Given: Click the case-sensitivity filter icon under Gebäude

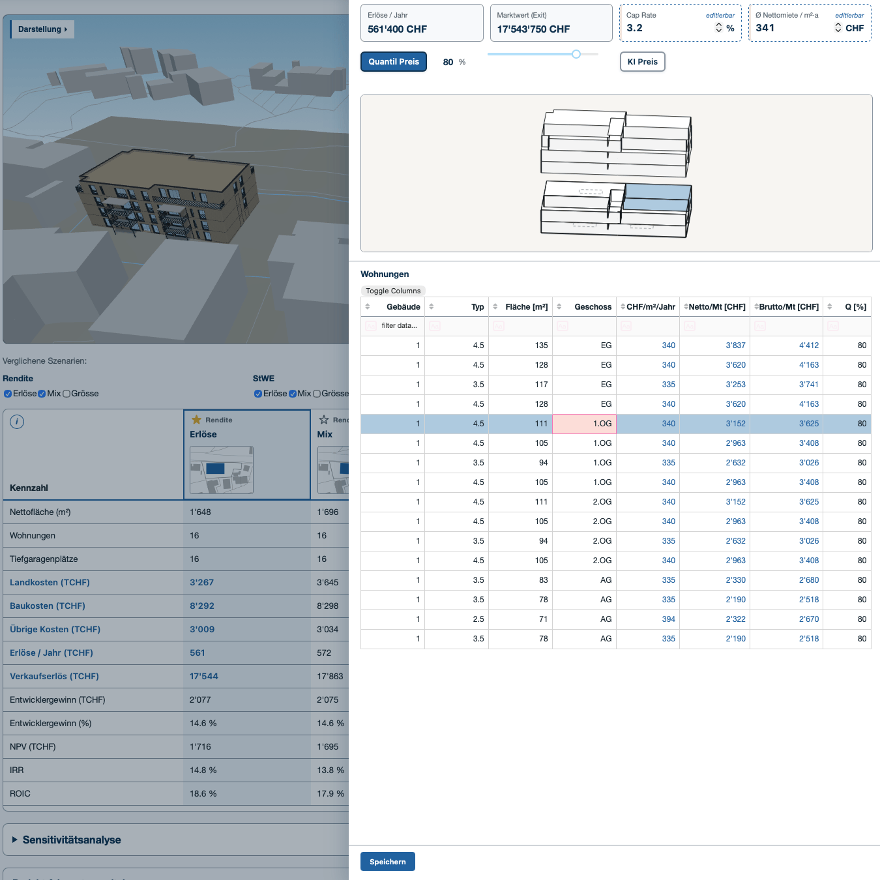Looking at the screenshot, I should coord(371,326).
